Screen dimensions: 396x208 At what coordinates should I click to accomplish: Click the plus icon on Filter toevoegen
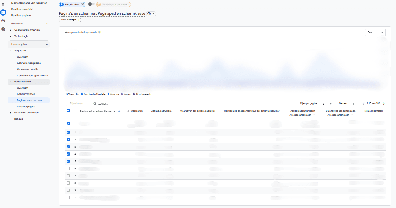click(x=79, y=20)
